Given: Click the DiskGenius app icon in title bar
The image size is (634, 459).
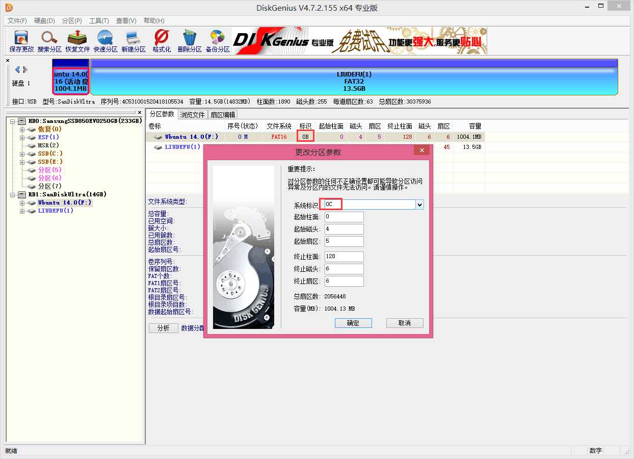Looking at the screenshot, I should pos(9,8).
